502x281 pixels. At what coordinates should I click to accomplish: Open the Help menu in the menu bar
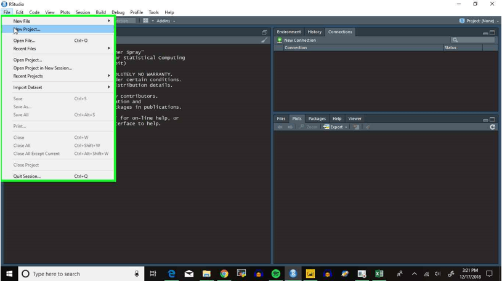[x=169, y=12]
